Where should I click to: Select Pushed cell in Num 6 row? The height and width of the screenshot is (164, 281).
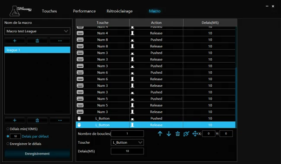[156, 73]
